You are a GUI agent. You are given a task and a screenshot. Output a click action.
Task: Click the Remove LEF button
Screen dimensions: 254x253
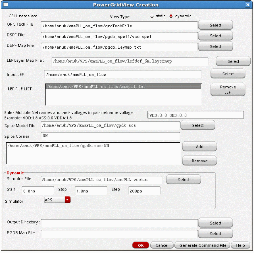point(228,90)
